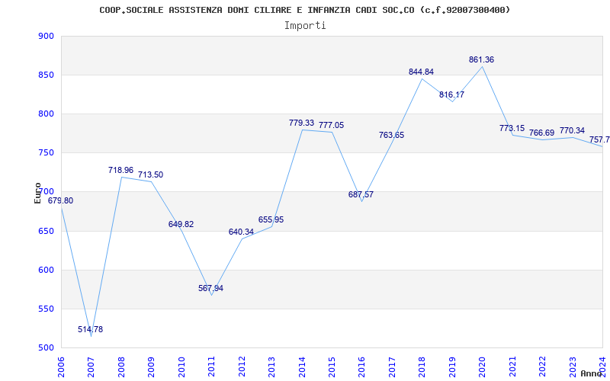
Task: Click the x-axis year label 2018
Action: tap(422, 367)
